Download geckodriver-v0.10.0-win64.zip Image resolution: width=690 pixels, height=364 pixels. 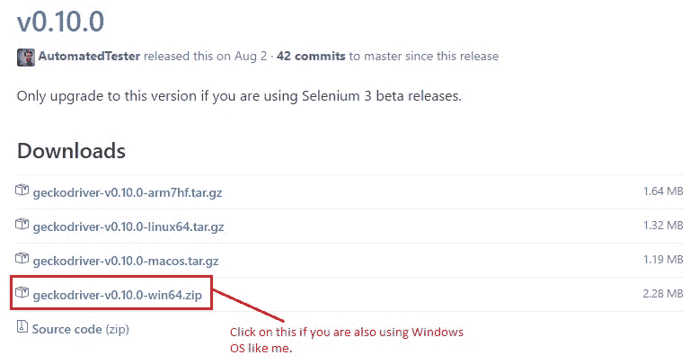pyautogui.click(x=118, y=295)
